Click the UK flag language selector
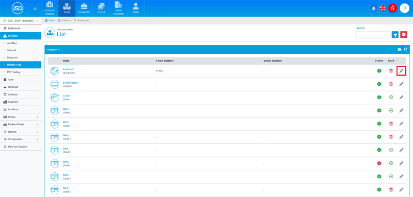Screen dimensions: 413x197 pos(382,8)
